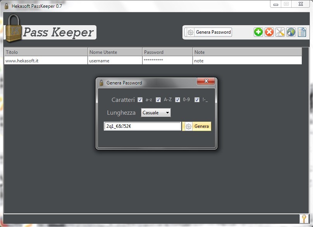Click the Pass Keeper padlock logo
Screen dimensions: 313x227
[13, 28]
